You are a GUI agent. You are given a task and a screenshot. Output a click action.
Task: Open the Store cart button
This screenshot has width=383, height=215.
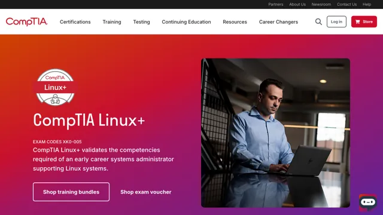364,21
